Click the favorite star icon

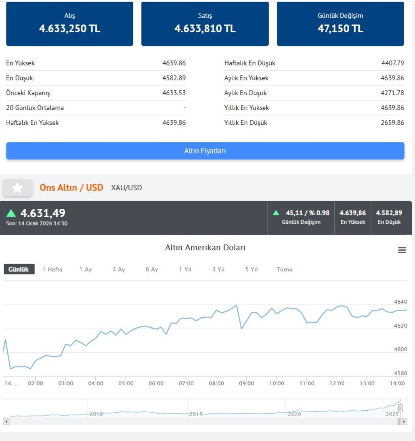pyautogui.click(x=17, y=188)
